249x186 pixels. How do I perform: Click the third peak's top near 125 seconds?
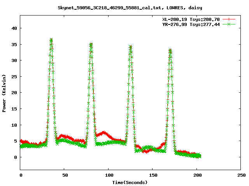131,47
